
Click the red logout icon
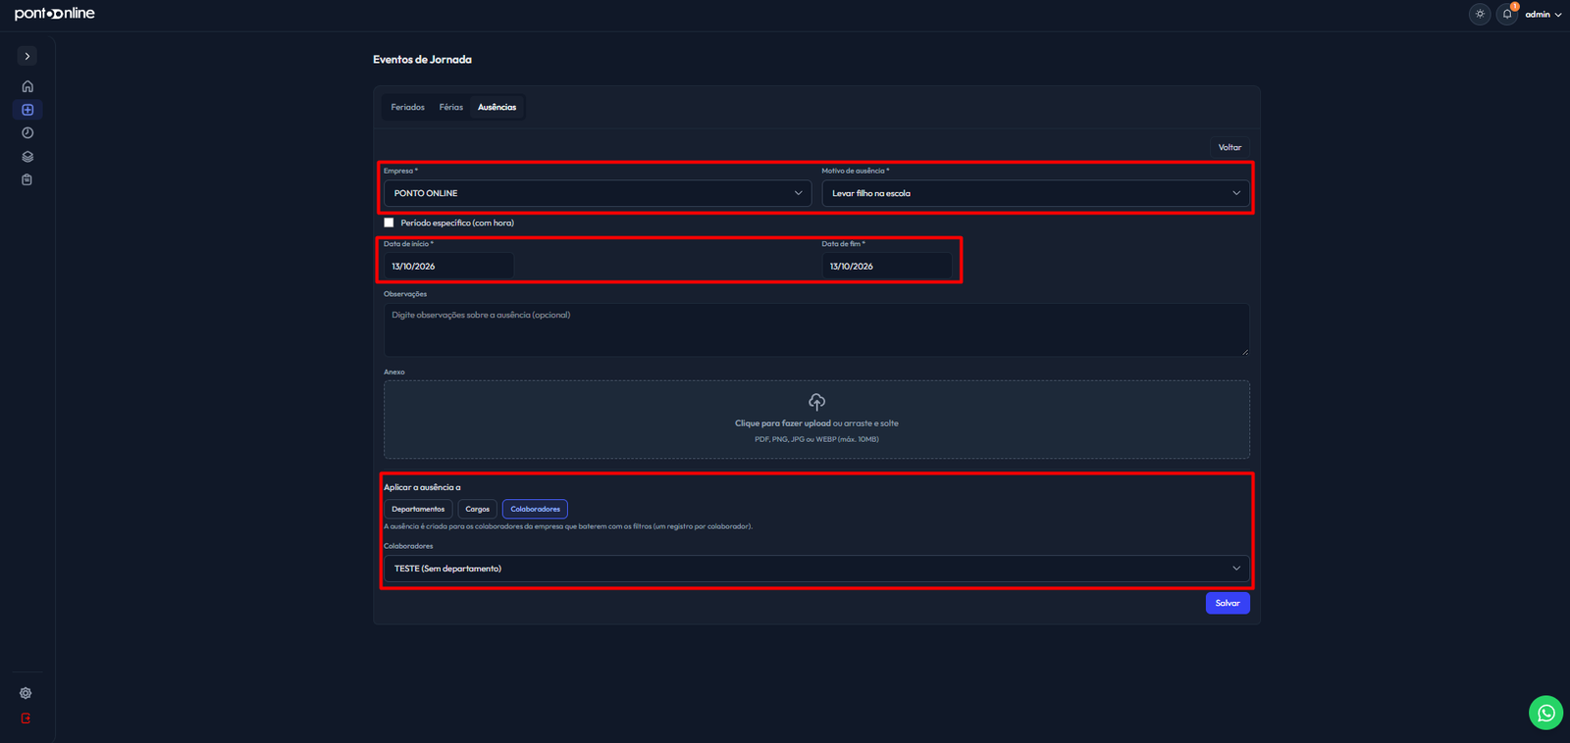[26, 718]
